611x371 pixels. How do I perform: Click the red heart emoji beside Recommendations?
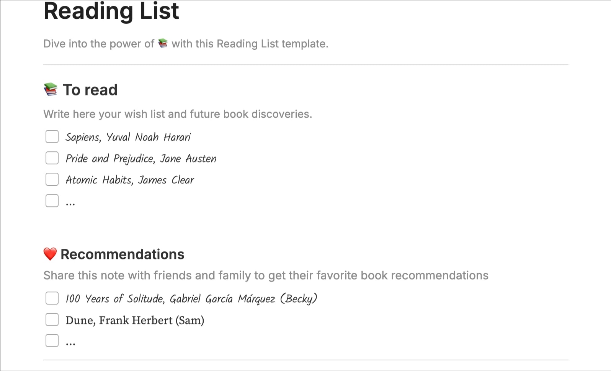coord(50,254)
